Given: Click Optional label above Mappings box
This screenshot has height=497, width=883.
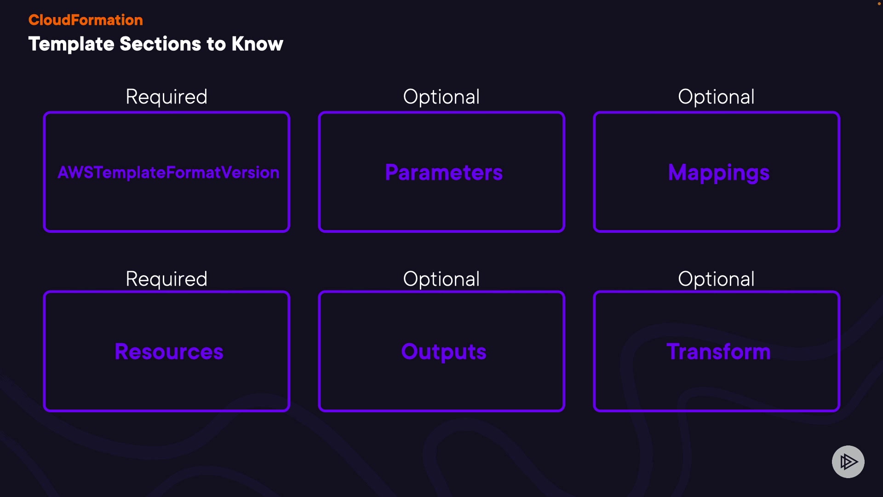Looking at the screenshot, I should point(716,97).
